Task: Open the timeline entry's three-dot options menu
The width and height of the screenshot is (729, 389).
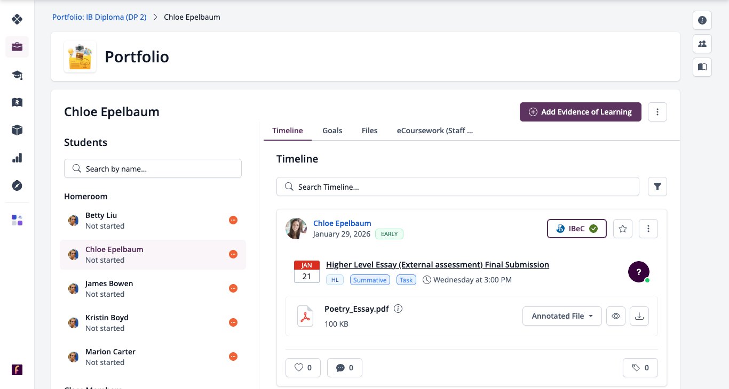Action: point(648,229)
